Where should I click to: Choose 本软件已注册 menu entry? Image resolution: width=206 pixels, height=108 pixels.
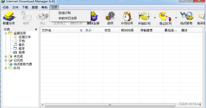click(67, 18)
